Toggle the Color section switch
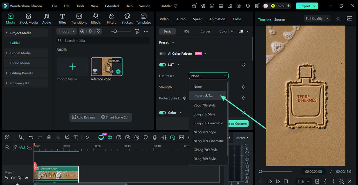 tap(162, 113)
